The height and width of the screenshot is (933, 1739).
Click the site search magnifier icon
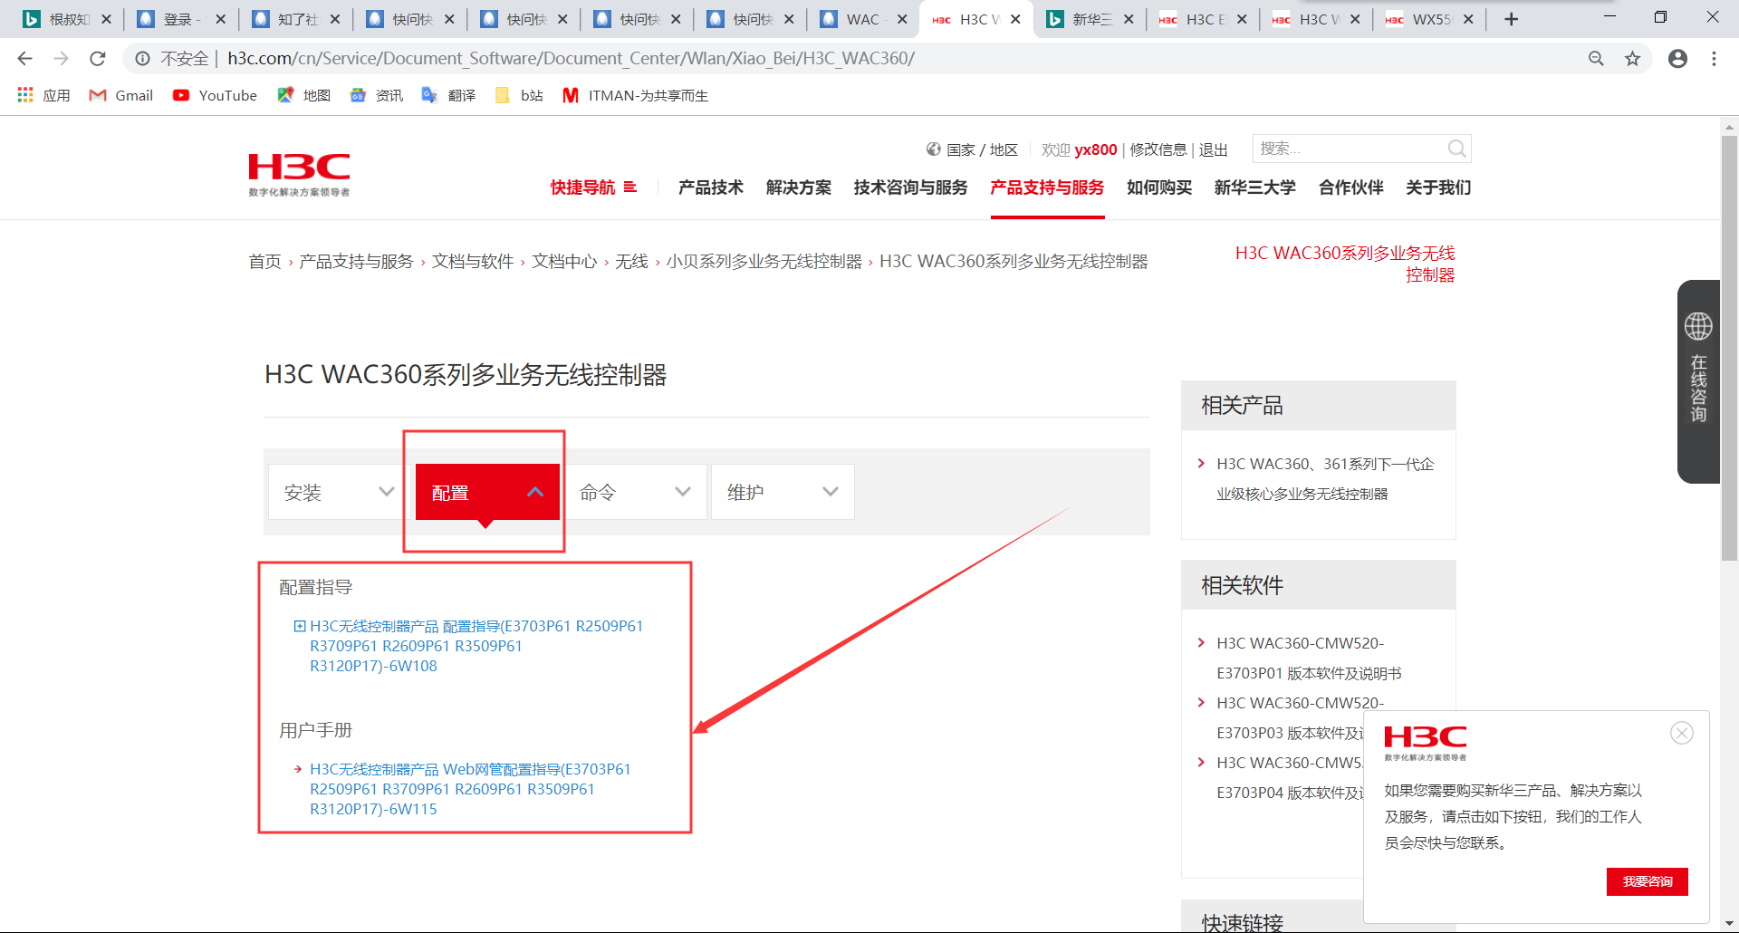click(1456, 149)
